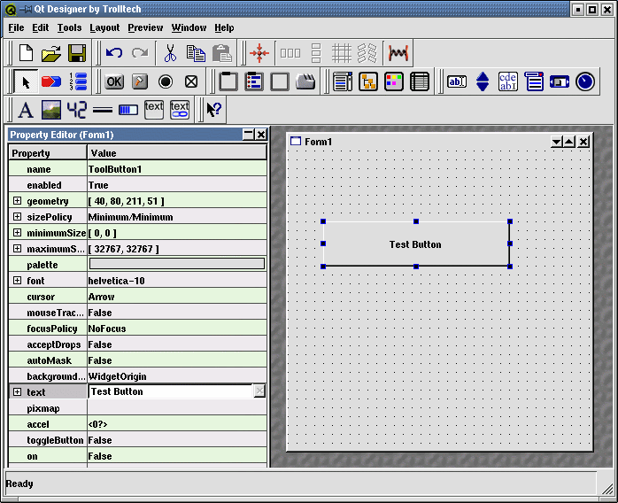Pick the ComboBox widget tool
The width and height of the screenshot is (618, 503).
(534, 82)
